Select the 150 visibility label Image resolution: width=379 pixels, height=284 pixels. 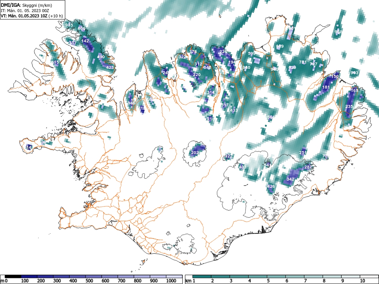tap(335, 76)
